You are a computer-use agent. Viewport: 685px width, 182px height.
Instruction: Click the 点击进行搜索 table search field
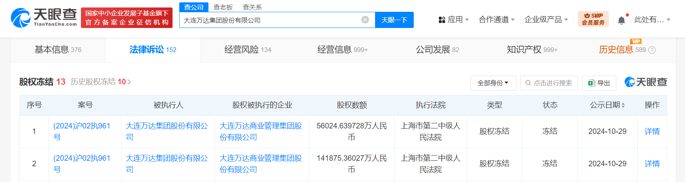[549, 83]
